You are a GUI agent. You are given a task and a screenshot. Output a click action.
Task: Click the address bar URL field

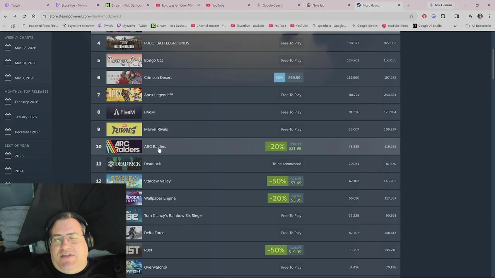pyautogui.click(x=224, y=16)
